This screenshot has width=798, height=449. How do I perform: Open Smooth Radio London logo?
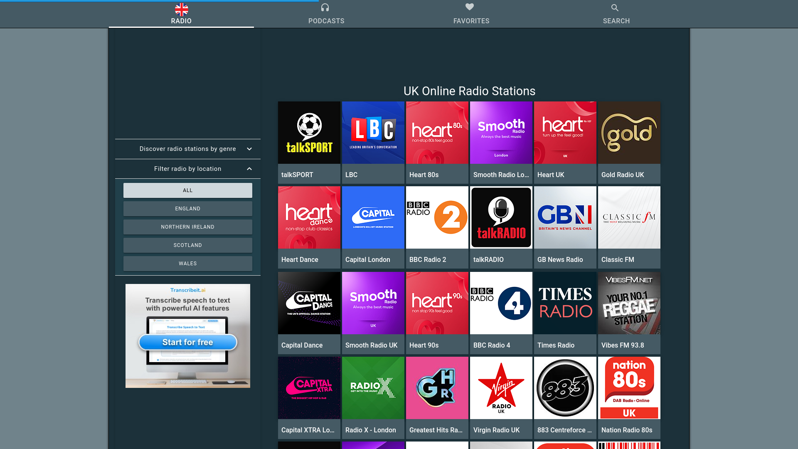coord(501,133)
